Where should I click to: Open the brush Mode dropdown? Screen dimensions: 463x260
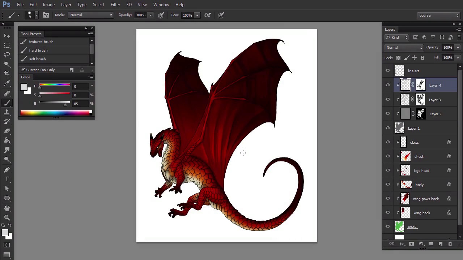(91, 15)
